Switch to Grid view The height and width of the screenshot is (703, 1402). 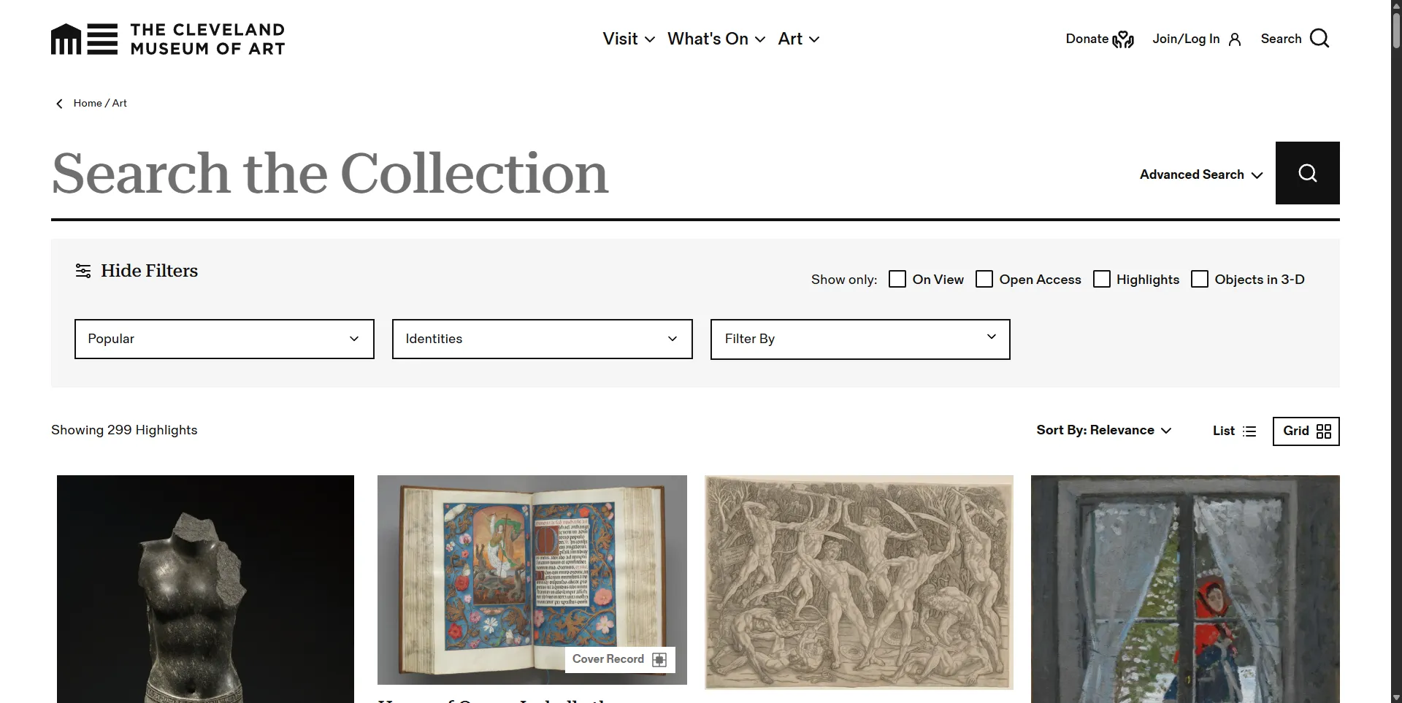1306,431
